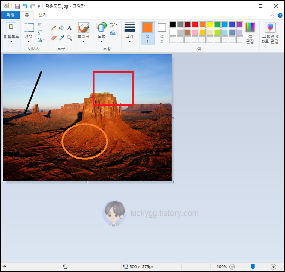This screenshot has width=285, height=272.
Task: Select the Text tool
Action: [x=69, y=28]
